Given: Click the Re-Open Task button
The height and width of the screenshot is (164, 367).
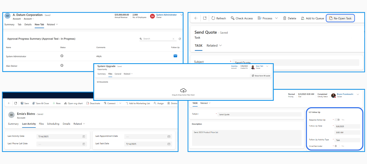Looking at the screenshot, I should tap(340, 18).
